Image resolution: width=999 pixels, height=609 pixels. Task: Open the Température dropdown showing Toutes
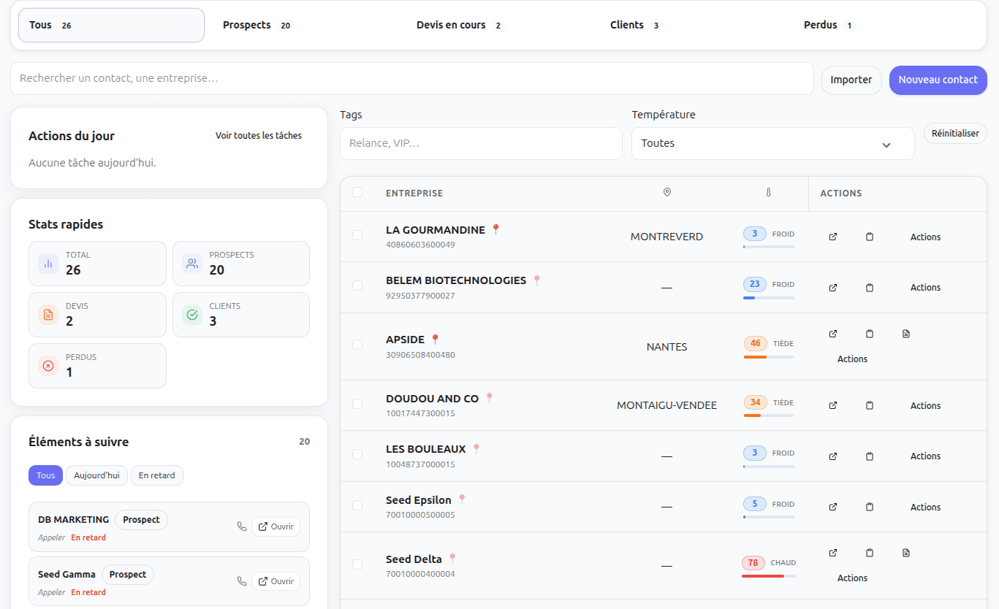772,143
